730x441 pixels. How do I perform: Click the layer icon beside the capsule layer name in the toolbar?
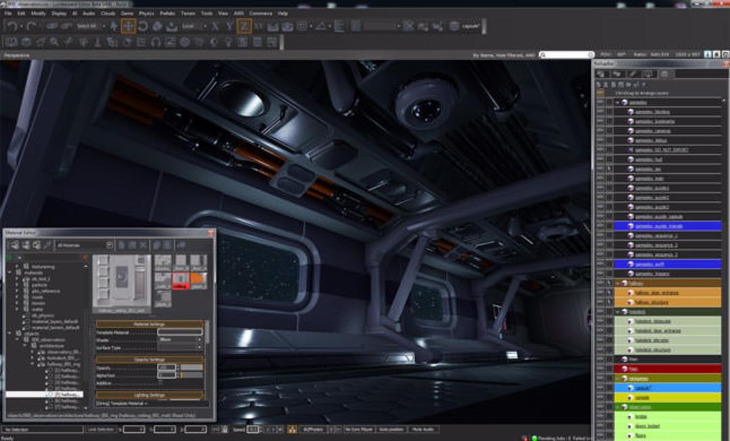pyautogui.click(x=454, y=26)
